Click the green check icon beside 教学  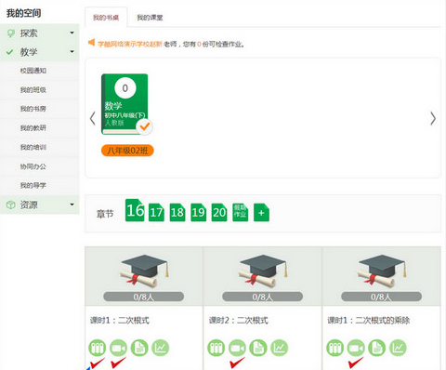pyautogui.click(x=10, y=52)
